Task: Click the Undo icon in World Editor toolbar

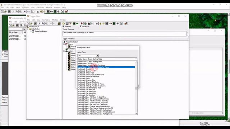Action: click(x=25, y=11)
